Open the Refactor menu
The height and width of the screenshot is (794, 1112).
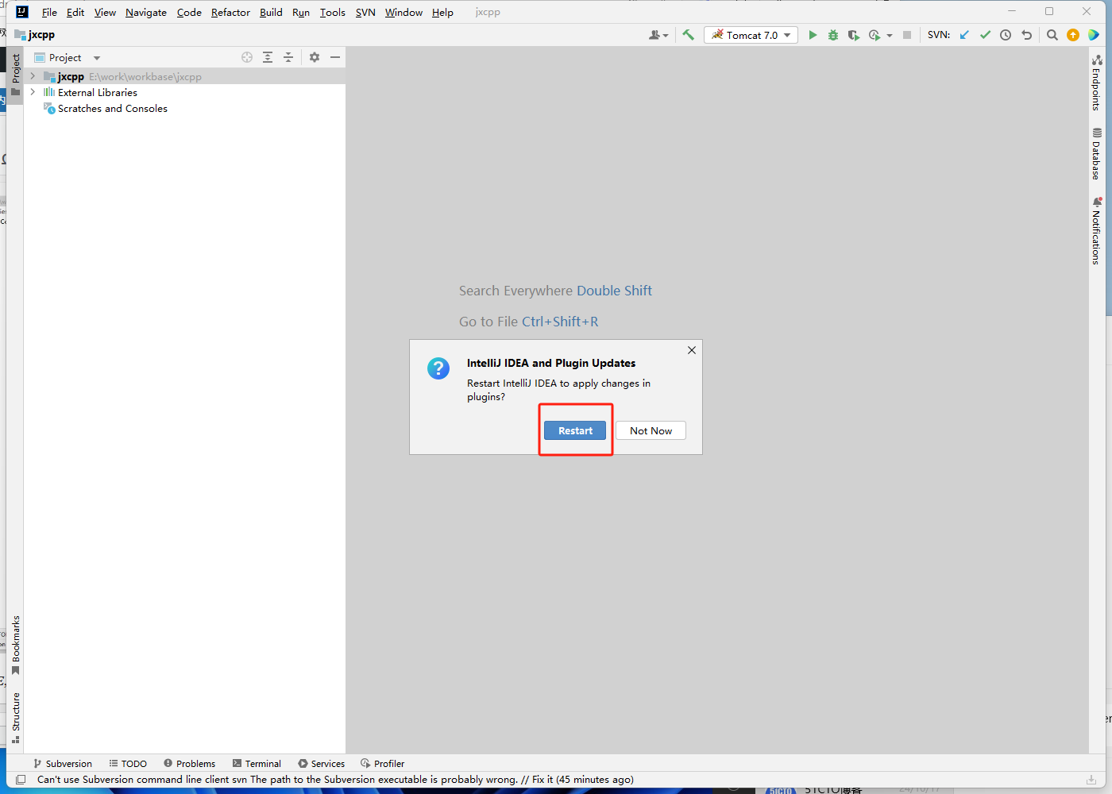230,12
